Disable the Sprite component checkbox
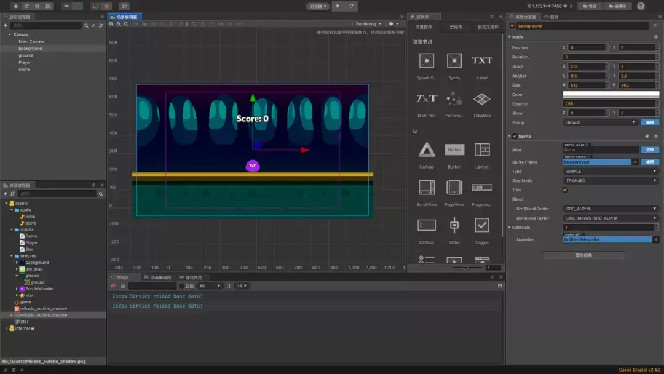This screenshot has height=374, width=664. (515, 137)
